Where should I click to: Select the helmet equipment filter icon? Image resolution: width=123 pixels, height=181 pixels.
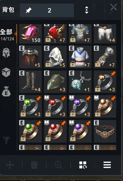pos(6,53)
